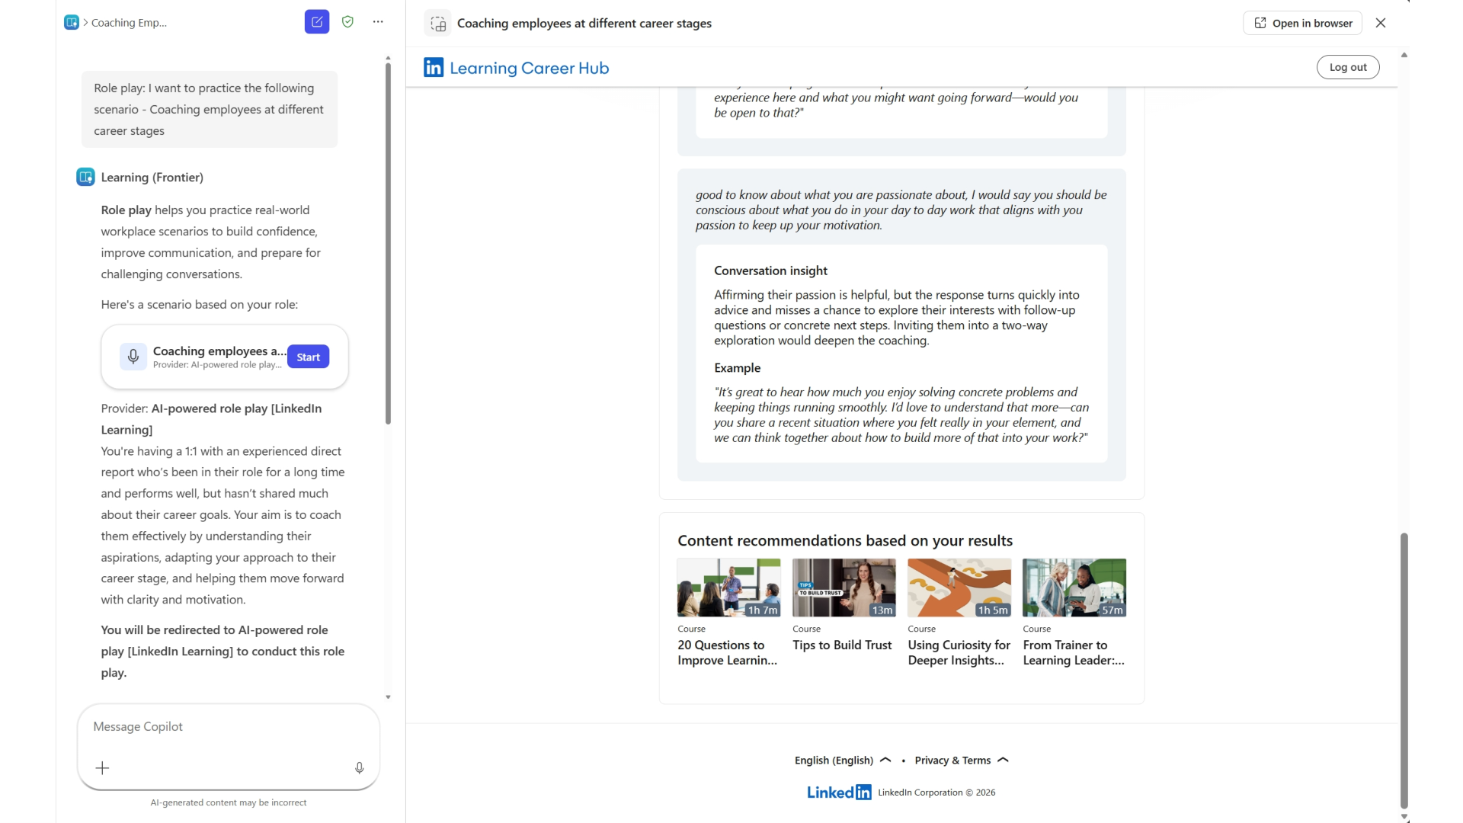Click the panel icon beside the coaching title

point(438,24)
